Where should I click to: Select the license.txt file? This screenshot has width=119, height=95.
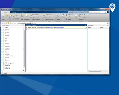7,65
